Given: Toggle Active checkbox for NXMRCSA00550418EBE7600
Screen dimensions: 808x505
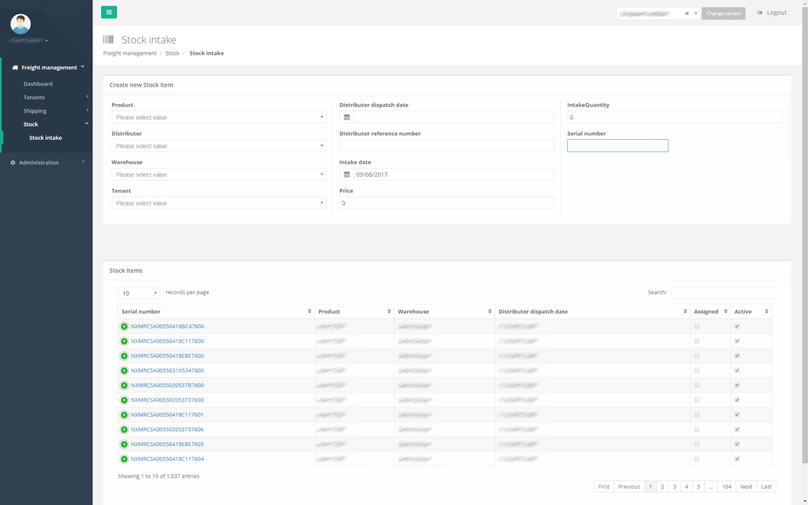Looking at the screenshot, I should (x=737, y=355).
